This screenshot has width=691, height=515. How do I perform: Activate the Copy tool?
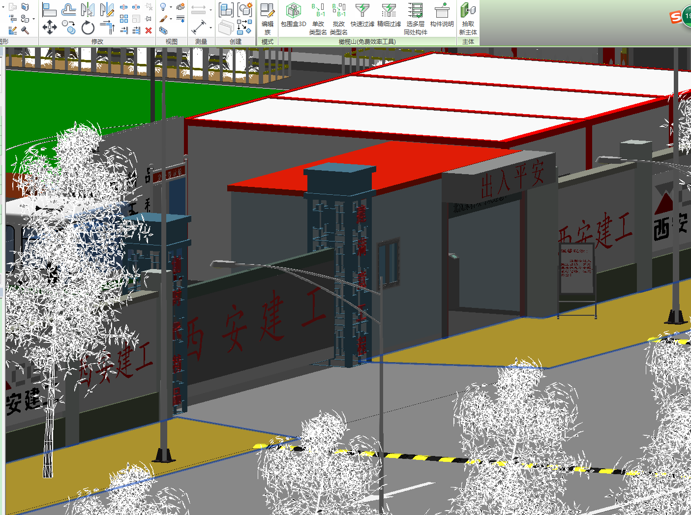(68, 28)
